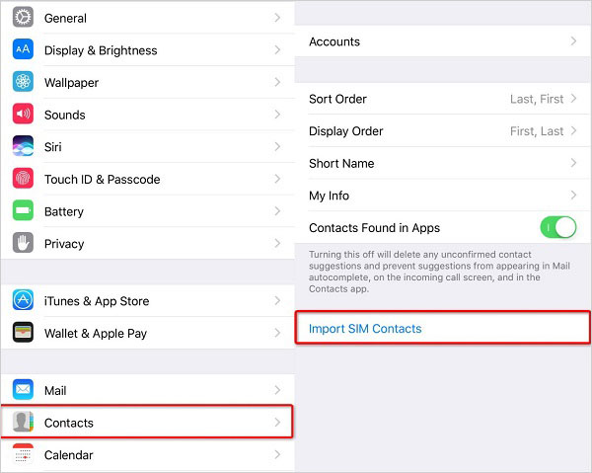Tap the Touch ID fingerprint icon
This screenshot has width=592, height=473.
tap(24, 180)
